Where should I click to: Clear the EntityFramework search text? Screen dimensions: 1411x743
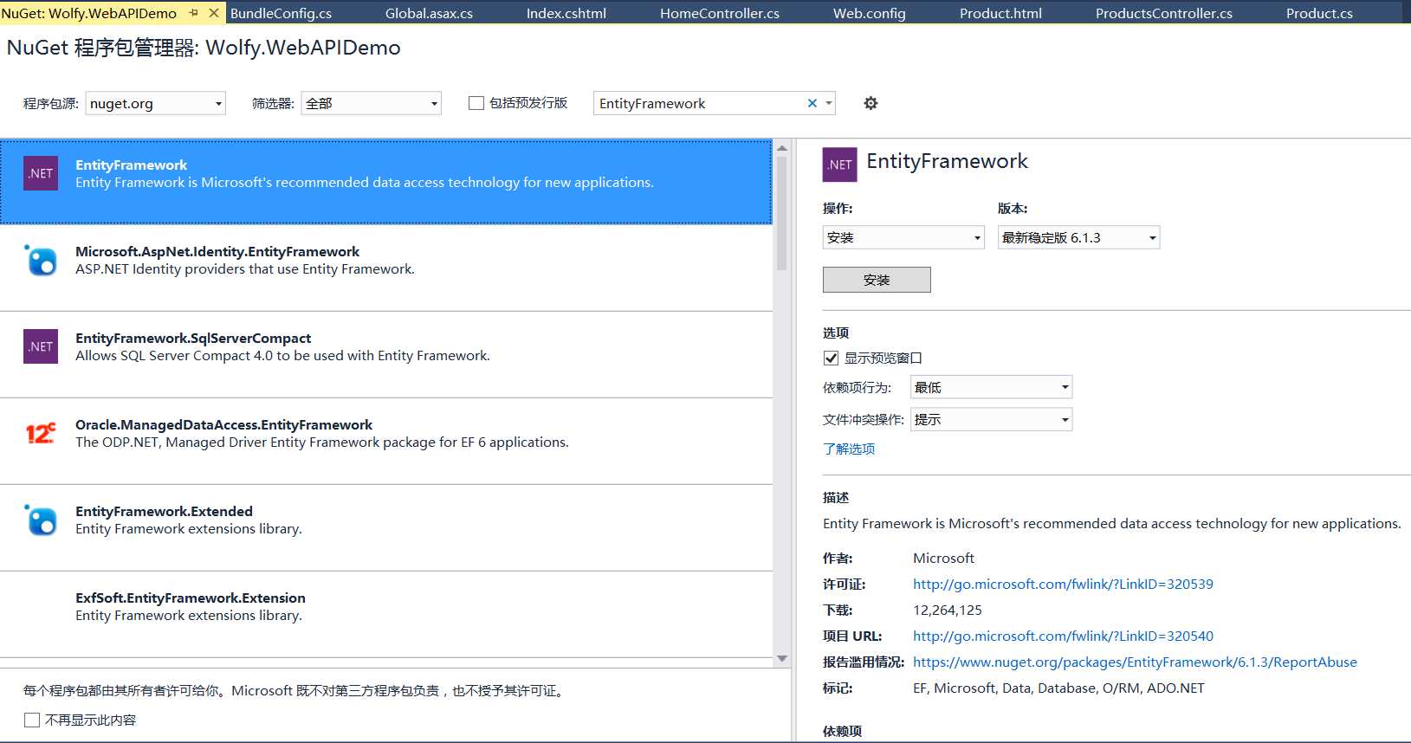812,103
